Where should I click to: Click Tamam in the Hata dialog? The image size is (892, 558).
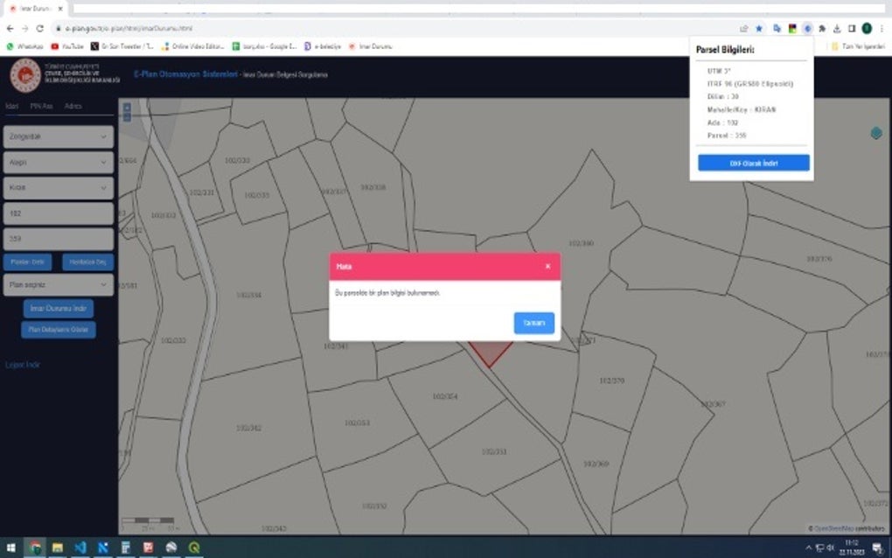533,323
